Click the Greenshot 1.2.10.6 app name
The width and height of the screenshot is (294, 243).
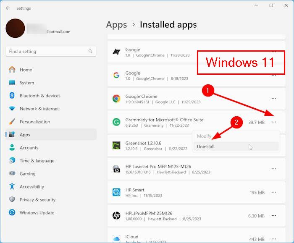click(x=143, y=143)
